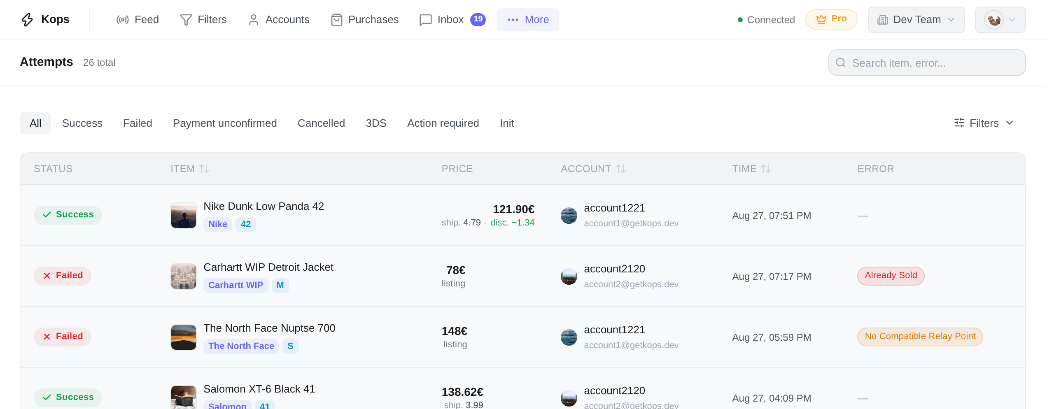
Task: Show only Failed attempts tab
Action: 138,123
